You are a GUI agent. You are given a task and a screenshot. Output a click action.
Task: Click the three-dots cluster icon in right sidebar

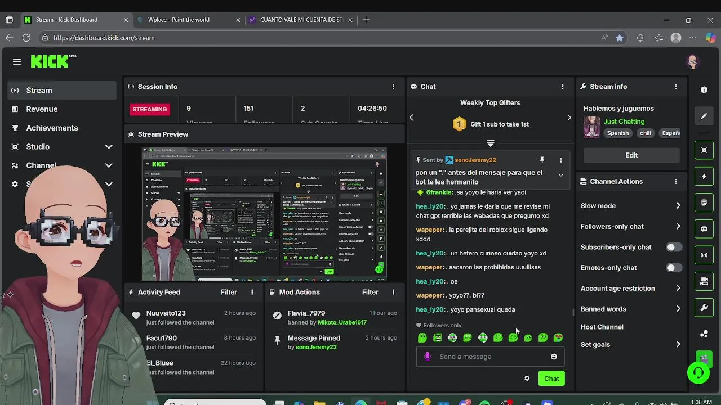(x=704, y=334)
